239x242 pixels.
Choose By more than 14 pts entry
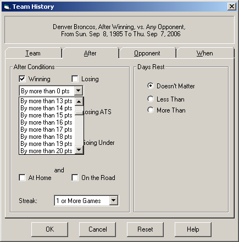tap(47, 108)
